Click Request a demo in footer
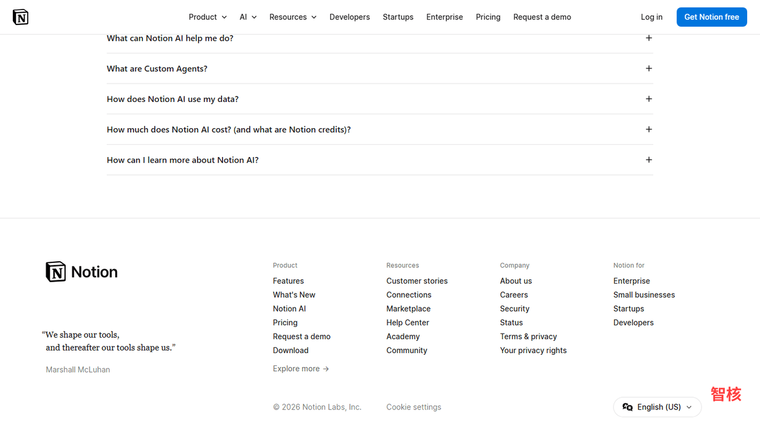 (302, 337)
